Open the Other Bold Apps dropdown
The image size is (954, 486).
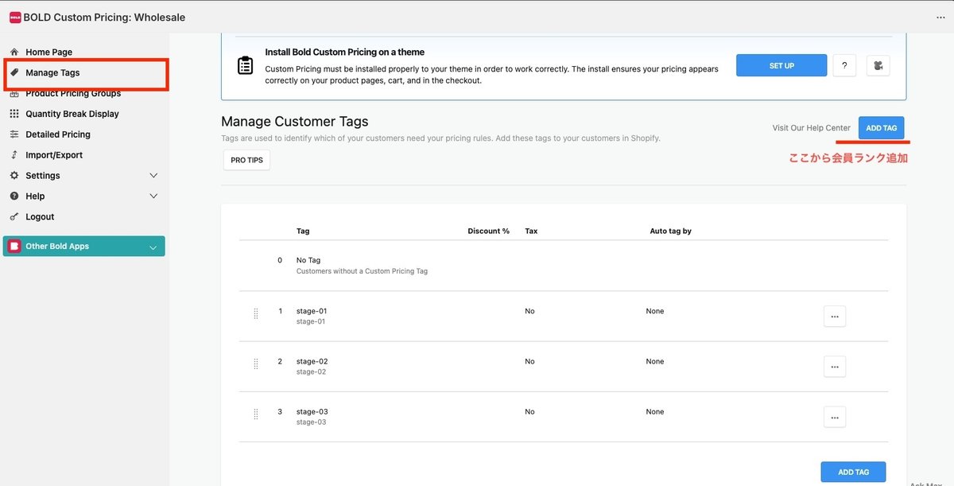(153, 247)
